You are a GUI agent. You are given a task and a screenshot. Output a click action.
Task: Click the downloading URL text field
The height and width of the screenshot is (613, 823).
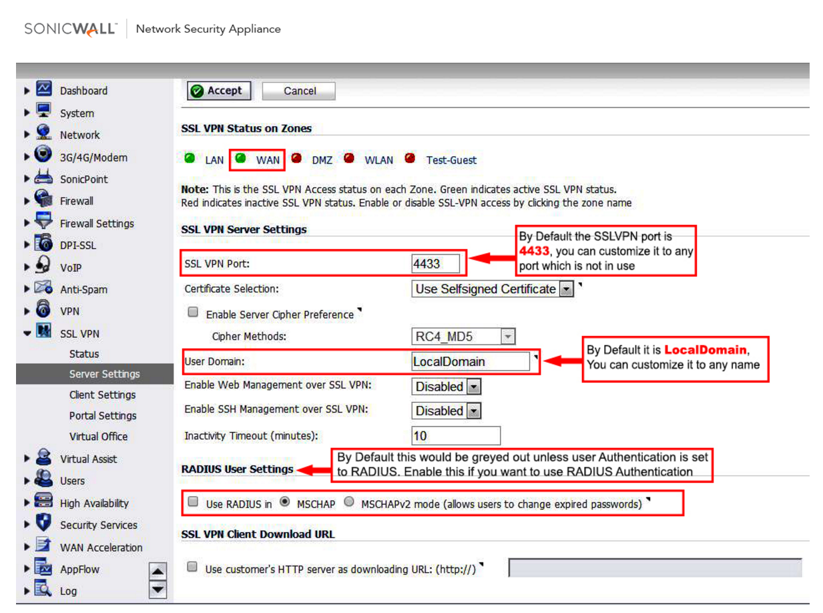coord(655,568)
